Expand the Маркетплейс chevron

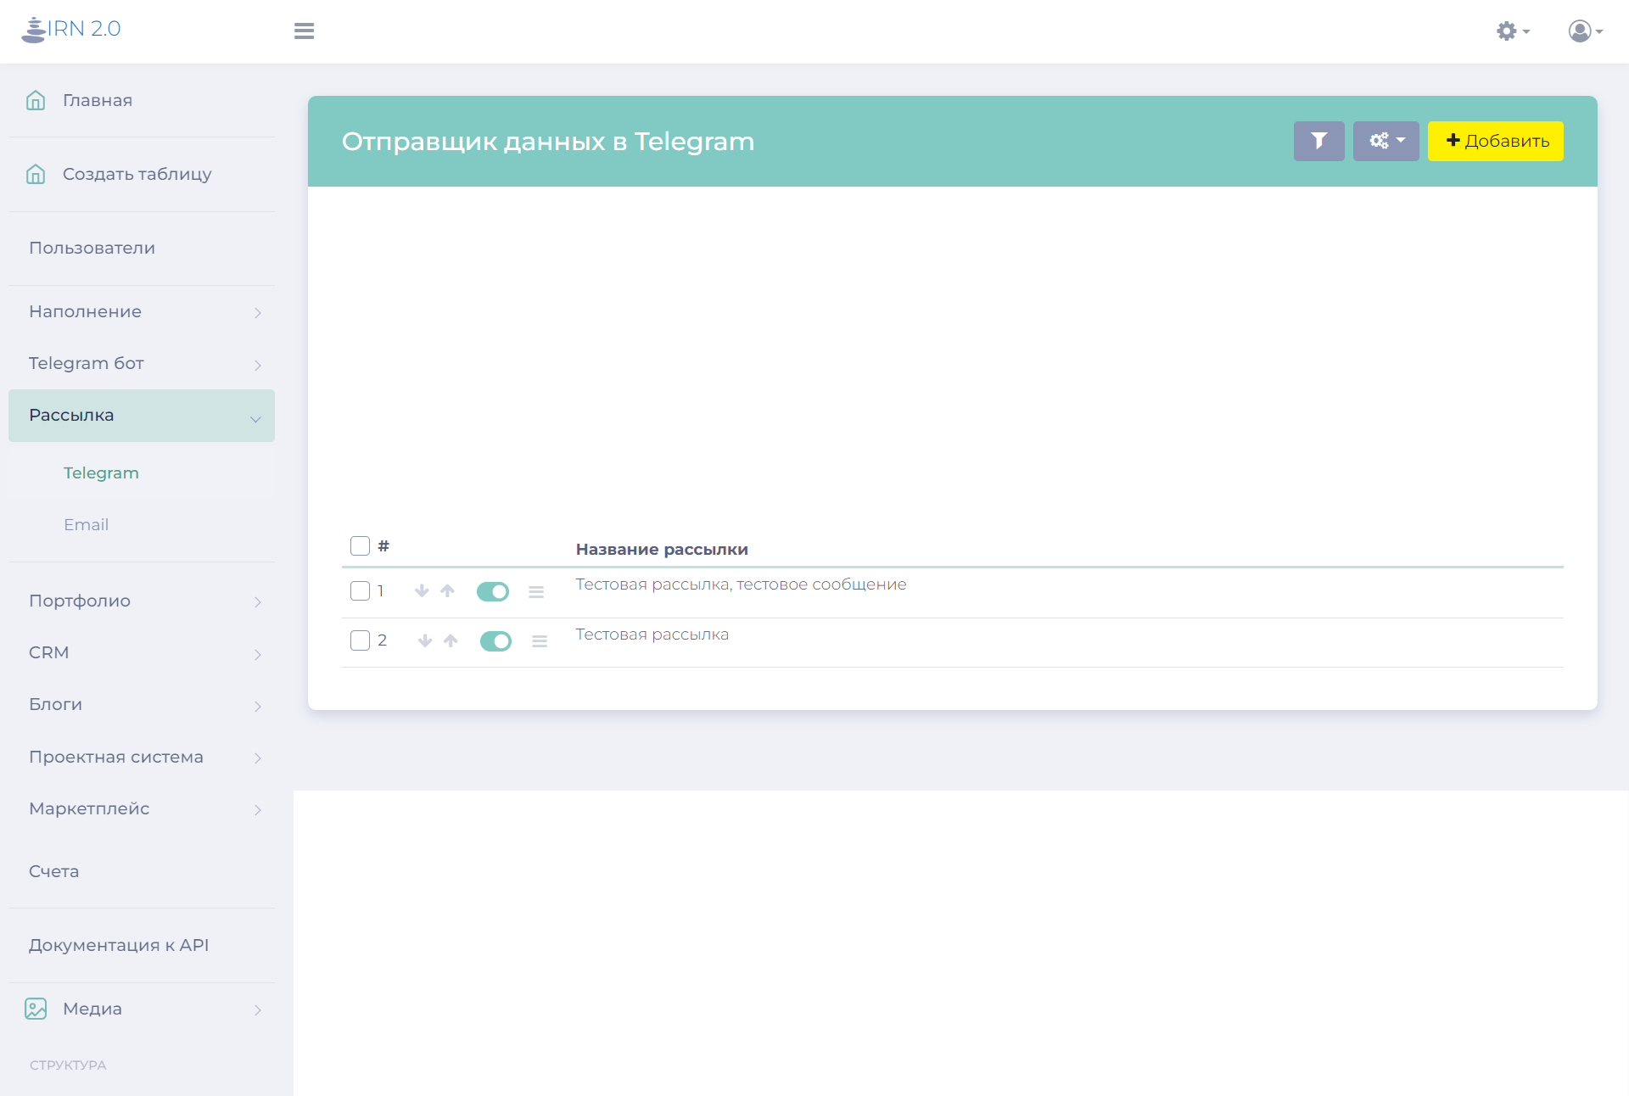258,809
